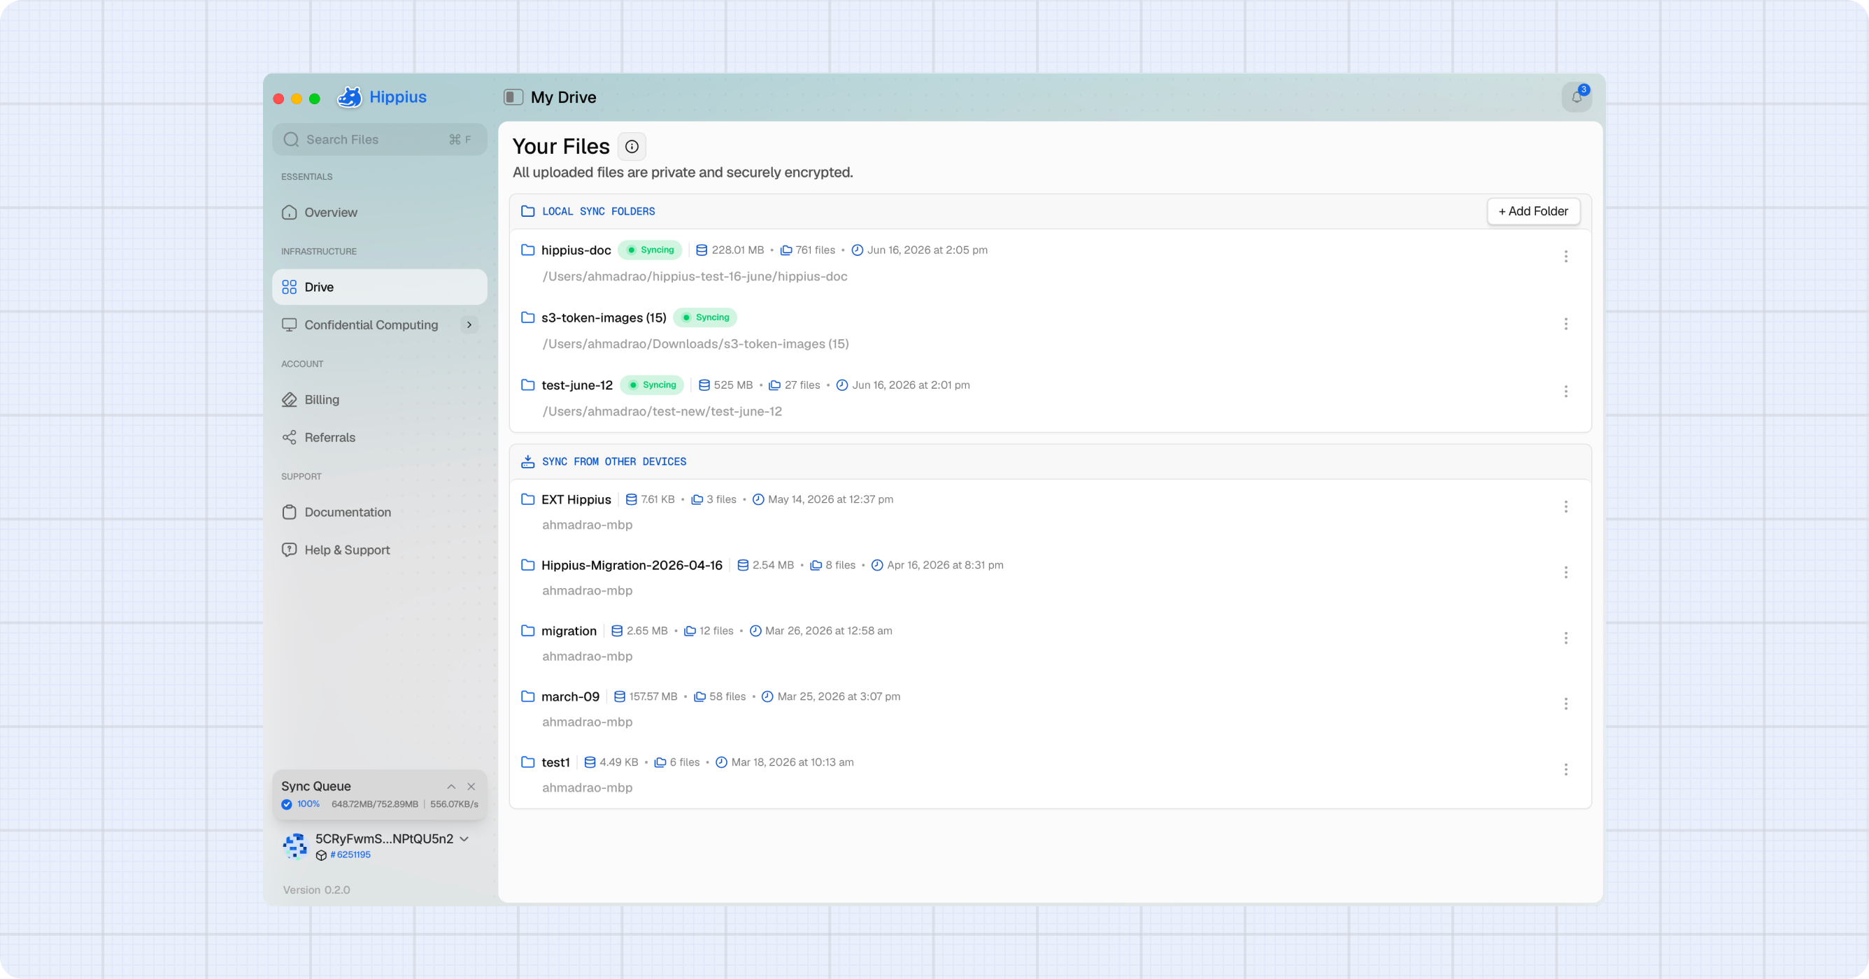Close the Sync Queue panel
This screenshot has height=979, width=1869.
pyautogui.click(x=471, y=786)
